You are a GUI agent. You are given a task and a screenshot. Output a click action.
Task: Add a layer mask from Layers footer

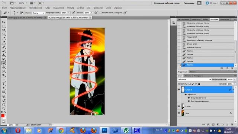(x=213, y=124)
